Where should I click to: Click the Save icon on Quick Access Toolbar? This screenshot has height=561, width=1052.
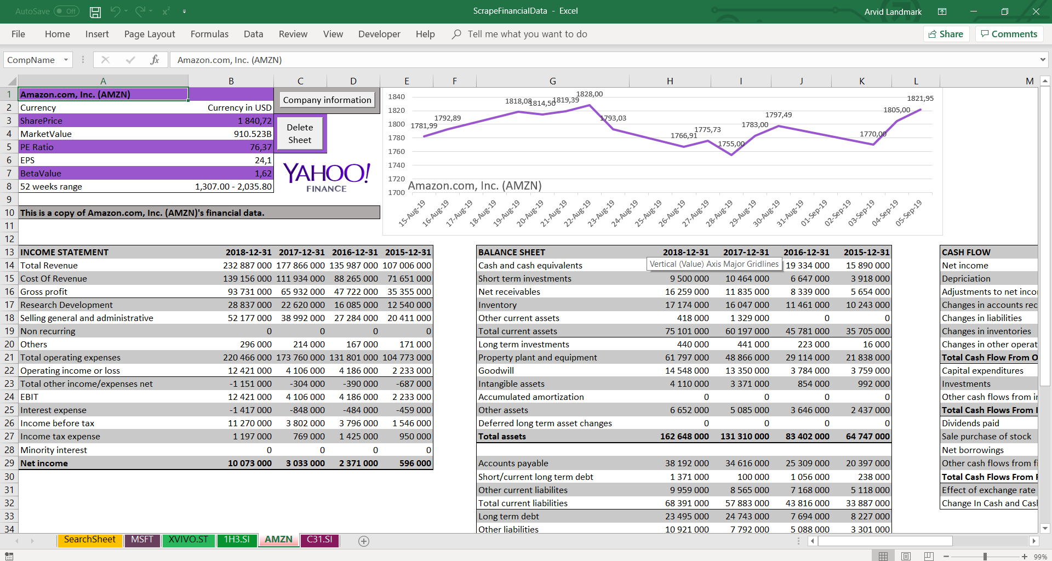click(95, 12)
